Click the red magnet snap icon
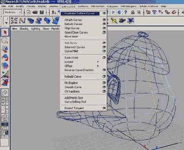The image size is (184, 150). (174, 12)
